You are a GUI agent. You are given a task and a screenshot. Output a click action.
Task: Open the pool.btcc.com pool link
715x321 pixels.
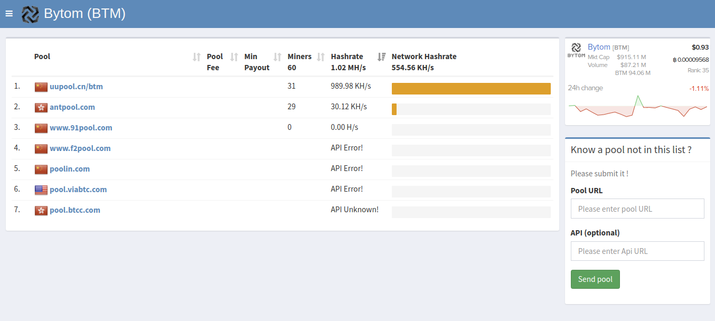75,210
